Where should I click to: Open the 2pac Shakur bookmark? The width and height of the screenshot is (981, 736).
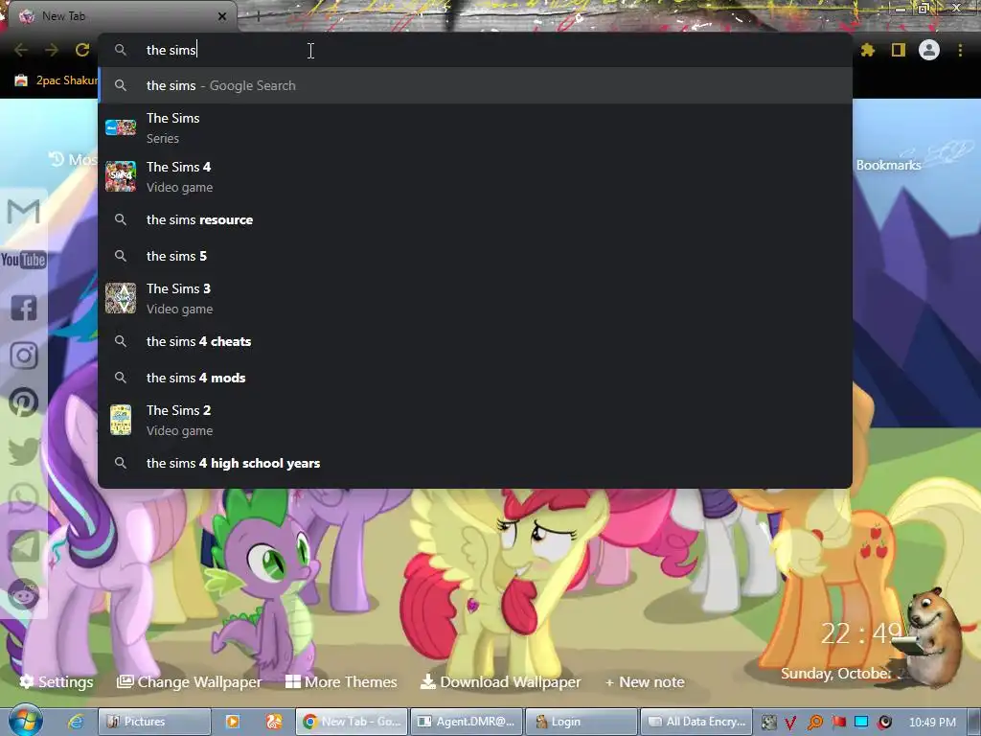57,80
